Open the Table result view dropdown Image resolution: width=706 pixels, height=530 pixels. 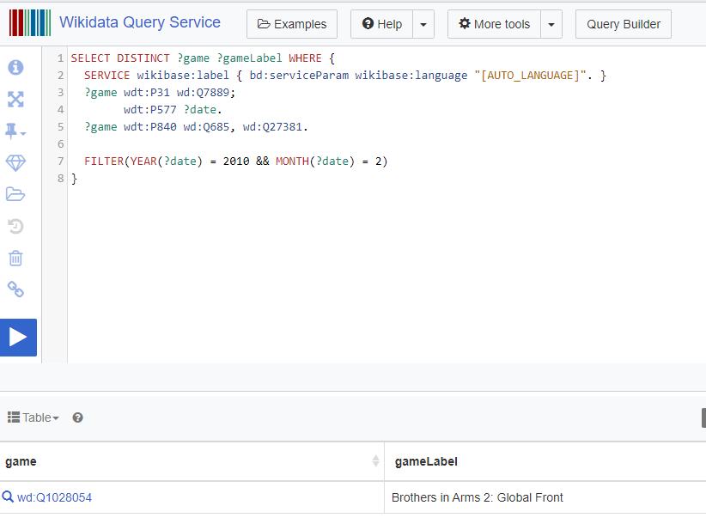click(x=33, y=417)
